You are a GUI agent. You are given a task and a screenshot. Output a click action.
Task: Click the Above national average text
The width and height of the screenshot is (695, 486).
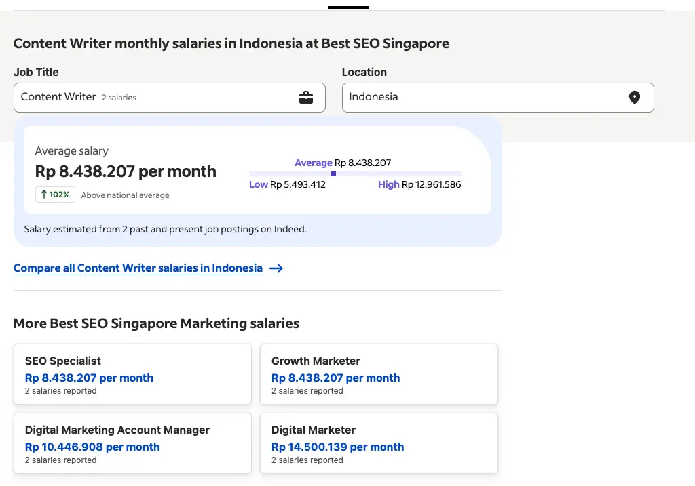point(125,195)
